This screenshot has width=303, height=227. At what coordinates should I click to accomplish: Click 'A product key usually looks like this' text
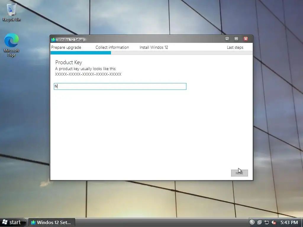pyautogui.click(x=86, y=69)
